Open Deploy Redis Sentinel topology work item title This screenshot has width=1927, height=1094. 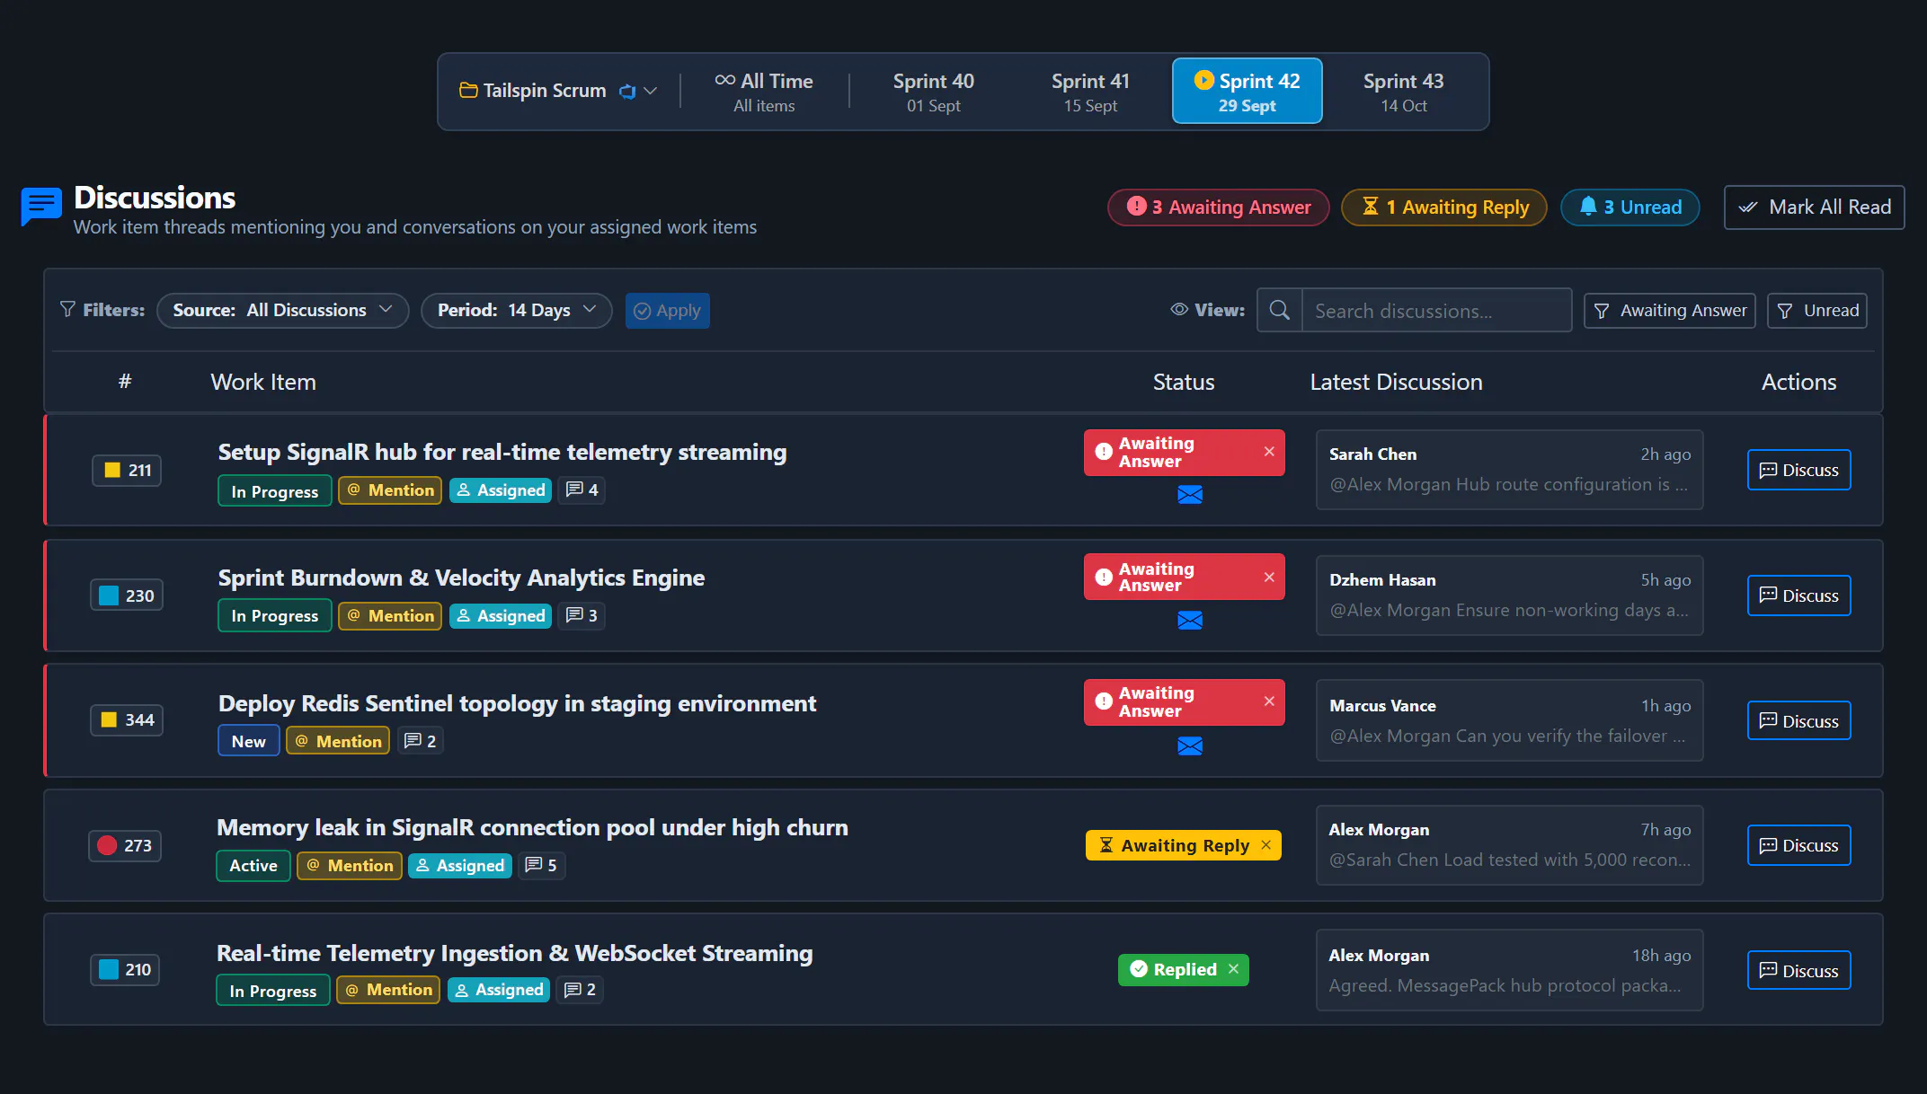coord(517,703)
